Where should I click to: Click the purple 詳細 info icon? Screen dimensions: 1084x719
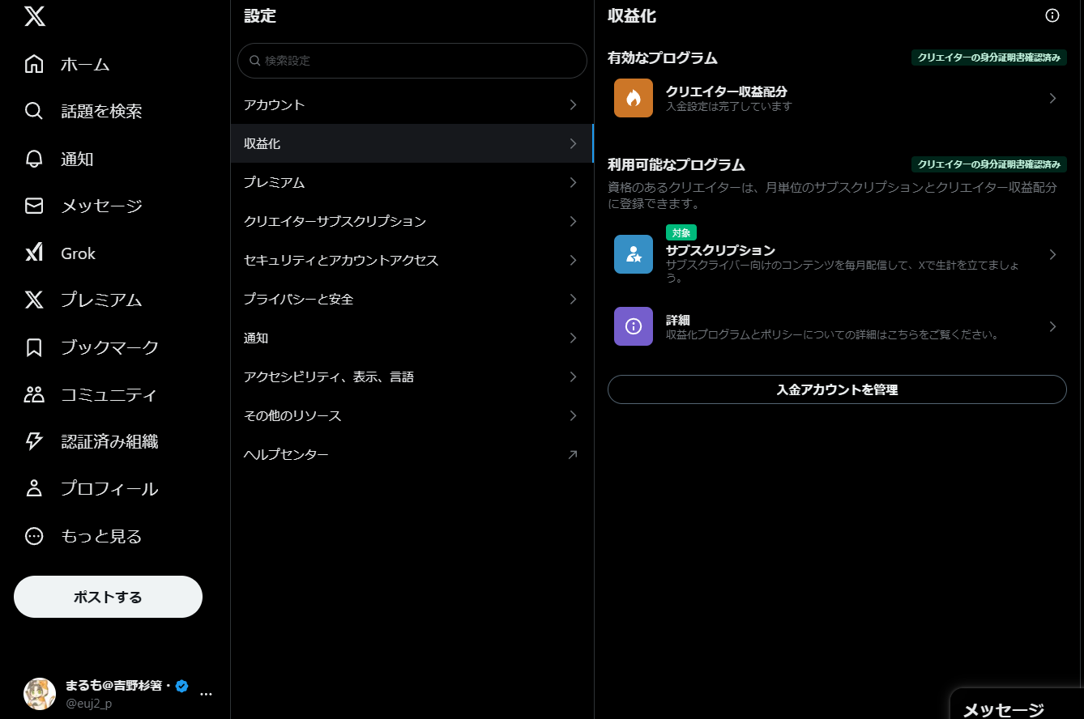tap(634, 326)
